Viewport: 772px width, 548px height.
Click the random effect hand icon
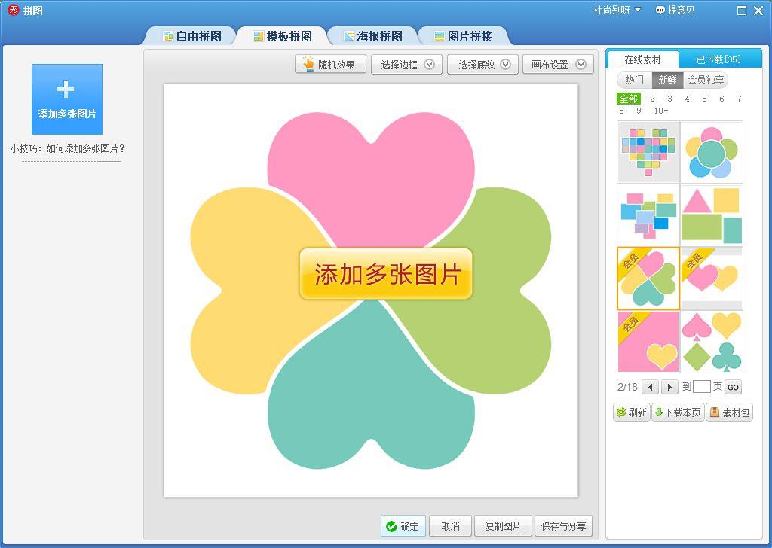tap(308, 64)
